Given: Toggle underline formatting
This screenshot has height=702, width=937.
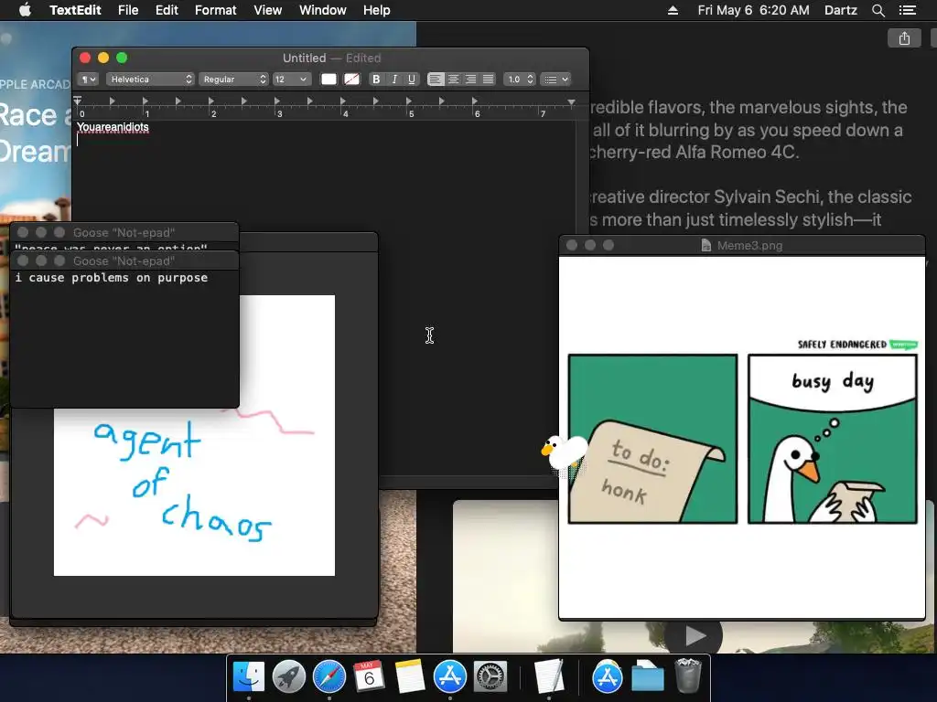Looking at the screenshot, I should click(411, 80).
